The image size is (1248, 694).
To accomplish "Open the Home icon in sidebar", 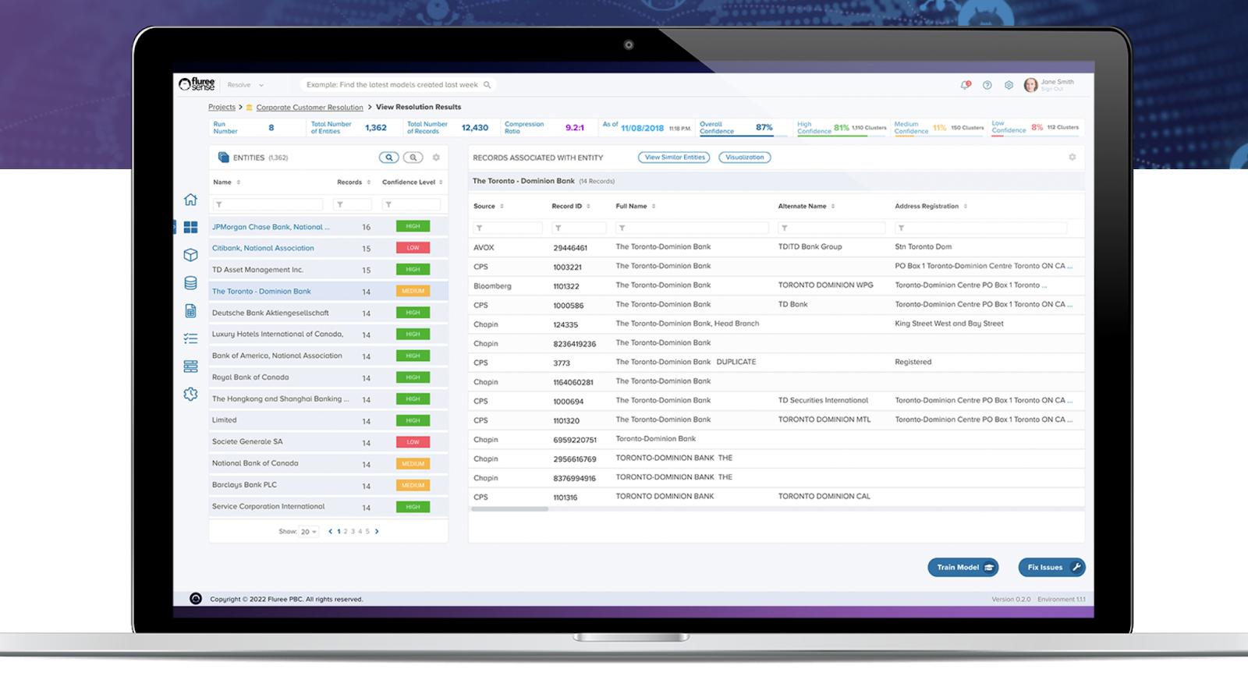I will 190,200.
